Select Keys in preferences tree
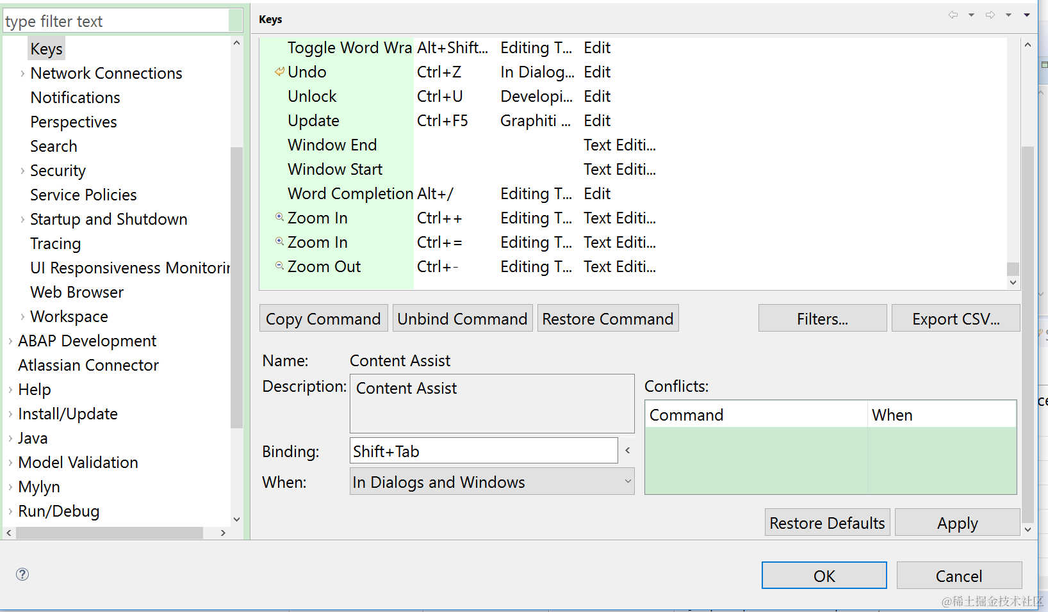1048x612 pixels. tap(46, 49)
